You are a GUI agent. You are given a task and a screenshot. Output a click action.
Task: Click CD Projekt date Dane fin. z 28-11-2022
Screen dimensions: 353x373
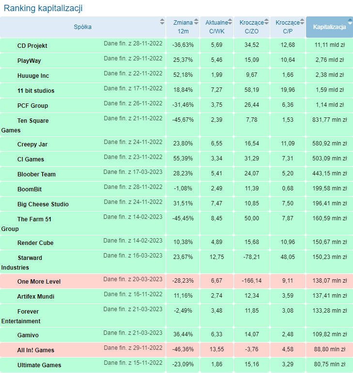coord(133,43)
